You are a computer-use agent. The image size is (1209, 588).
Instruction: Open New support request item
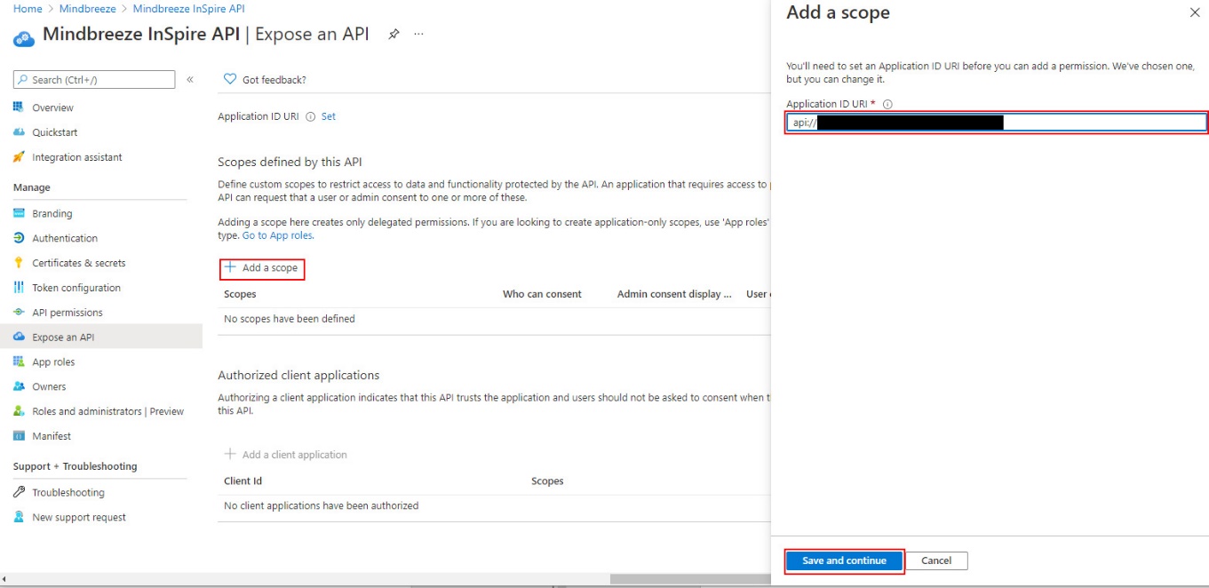(x=79, y=517)
